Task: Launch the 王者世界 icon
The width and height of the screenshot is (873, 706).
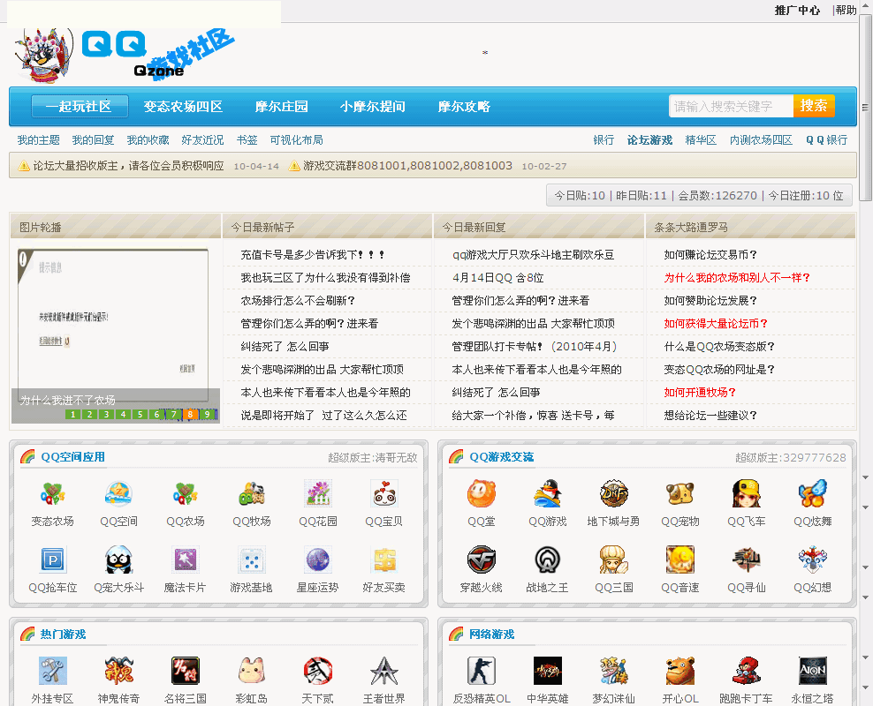Action: [384, 671]
